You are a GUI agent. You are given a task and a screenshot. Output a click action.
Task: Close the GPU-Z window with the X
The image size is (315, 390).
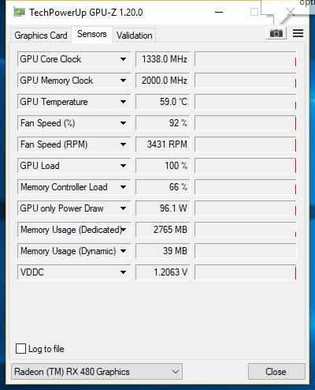click(x=291, y=12)
